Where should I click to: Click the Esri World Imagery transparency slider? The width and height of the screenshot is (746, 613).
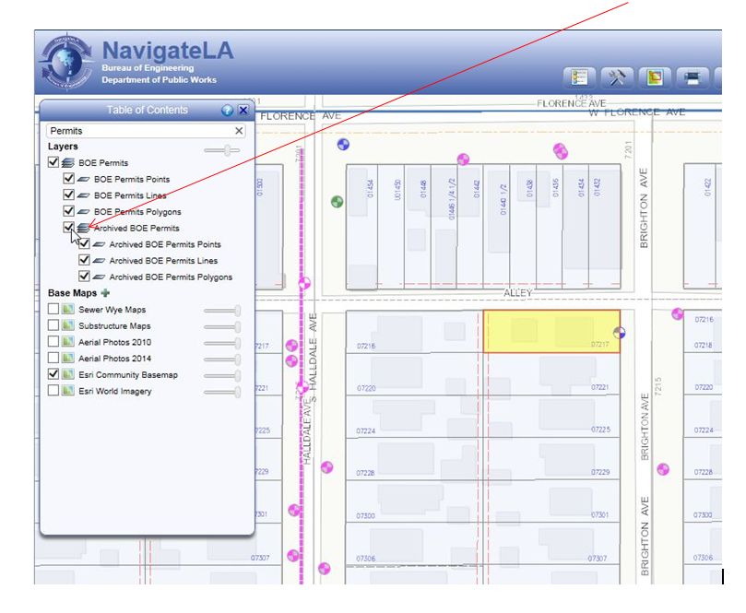tap(221, 392)
